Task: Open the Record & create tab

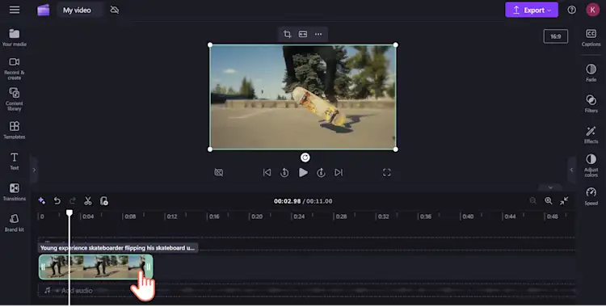Action: (x=15, y=69)
